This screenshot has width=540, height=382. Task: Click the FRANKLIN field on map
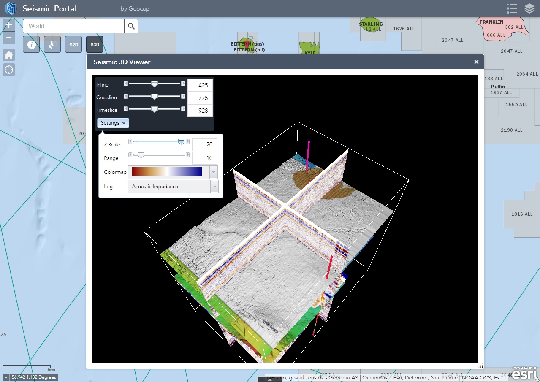click(491, 22)
